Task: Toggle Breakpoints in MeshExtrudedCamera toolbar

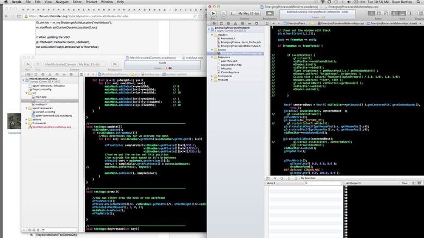Action: pos(115,64)
